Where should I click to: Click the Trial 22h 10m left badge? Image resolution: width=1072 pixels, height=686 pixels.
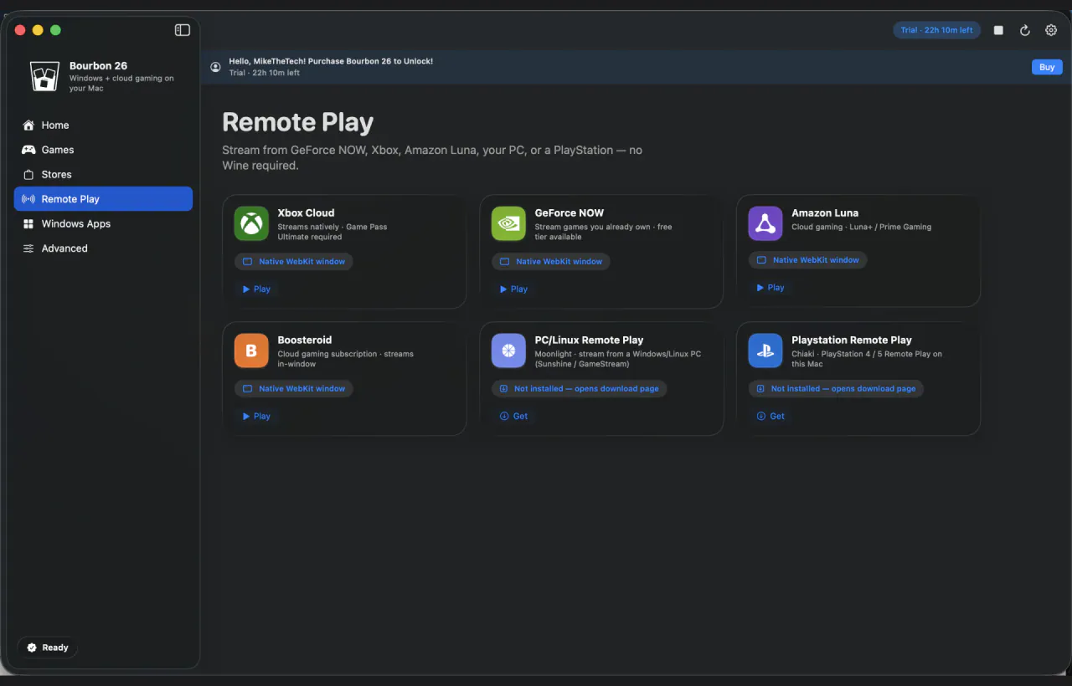pos(936,30)
